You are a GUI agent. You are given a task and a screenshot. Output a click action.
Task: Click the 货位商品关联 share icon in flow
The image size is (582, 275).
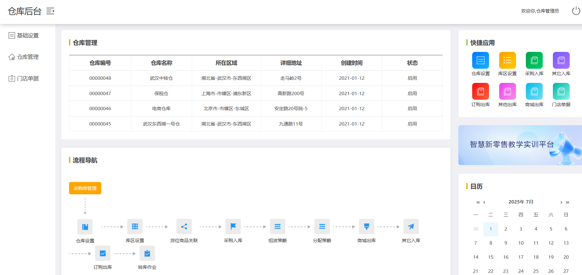tap(184, 227)
